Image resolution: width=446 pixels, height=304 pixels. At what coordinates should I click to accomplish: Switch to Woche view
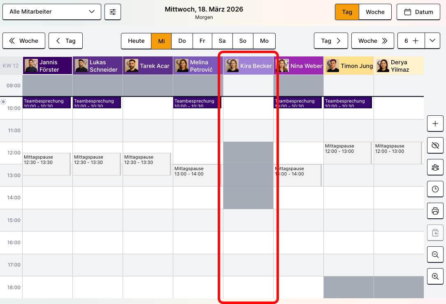tap(375, 12)
